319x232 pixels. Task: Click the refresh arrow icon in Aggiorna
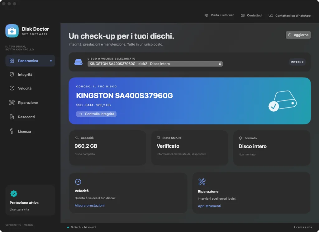point(289,35)
